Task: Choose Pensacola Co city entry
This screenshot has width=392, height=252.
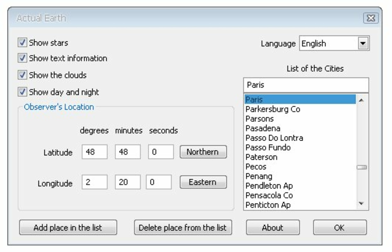Action: tap(300, 195)
